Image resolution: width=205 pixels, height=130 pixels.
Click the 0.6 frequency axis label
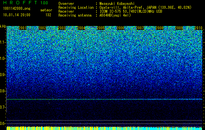coord(3,123)
